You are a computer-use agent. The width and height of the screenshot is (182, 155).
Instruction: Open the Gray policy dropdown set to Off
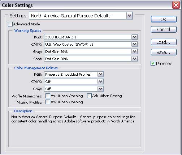pyautogui.click(x=74, y=89)
